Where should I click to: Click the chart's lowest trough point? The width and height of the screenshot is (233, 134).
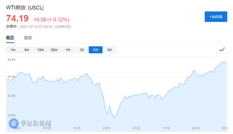115,118
